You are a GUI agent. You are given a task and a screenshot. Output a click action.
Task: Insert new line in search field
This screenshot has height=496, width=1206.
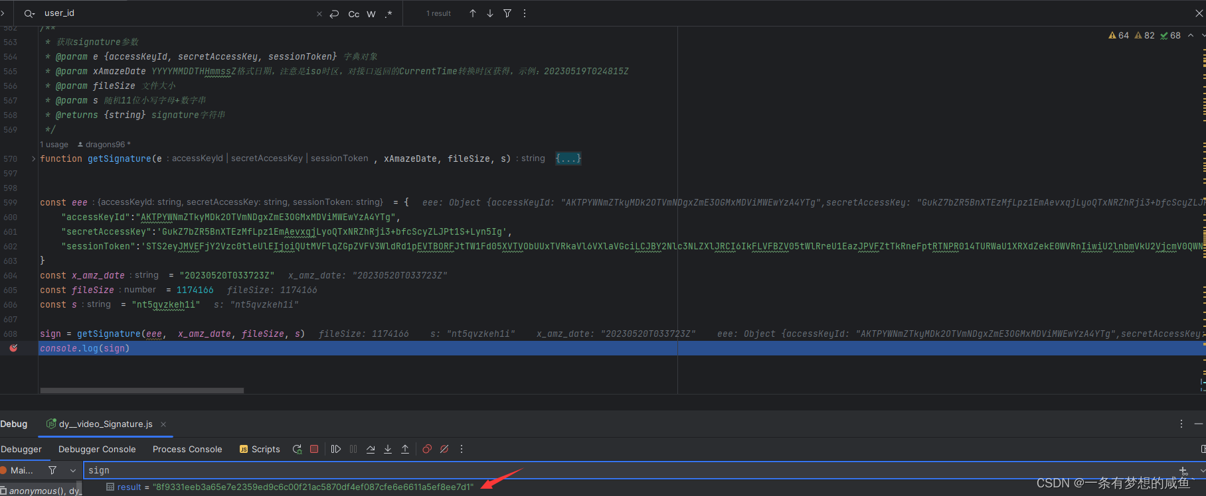pyautogui.click(x=334, y=14)
